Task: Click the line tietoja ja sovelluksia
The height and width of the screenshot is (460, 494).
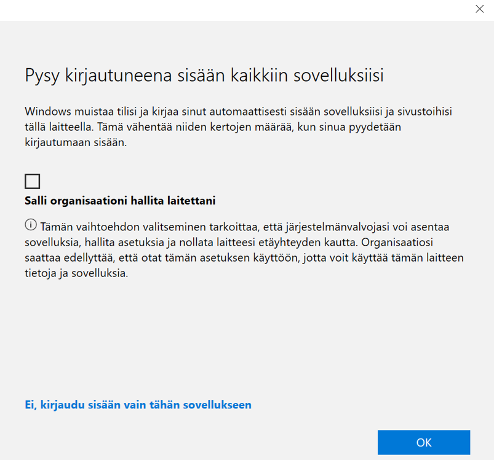Action: pos(76,273)
